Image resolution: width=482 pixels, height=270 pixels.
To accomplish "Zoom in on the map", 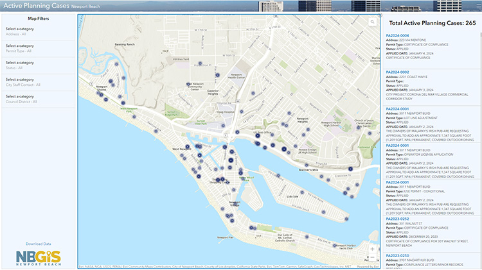I will coord(373,248).
